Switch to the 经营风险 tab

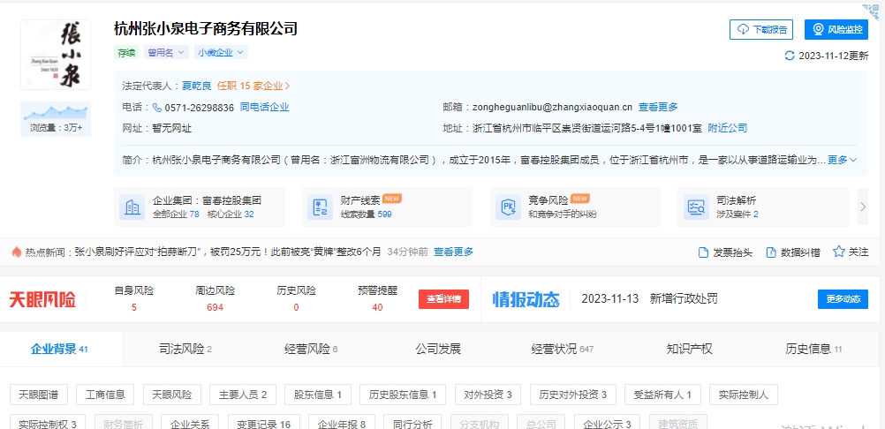pyautogui.click(x=311, y=349)
